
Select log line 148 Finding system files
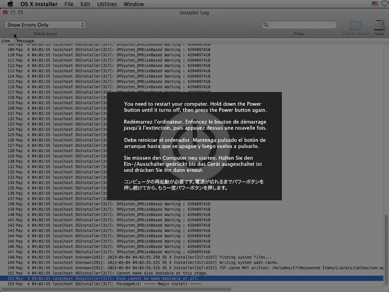(191, 257)
